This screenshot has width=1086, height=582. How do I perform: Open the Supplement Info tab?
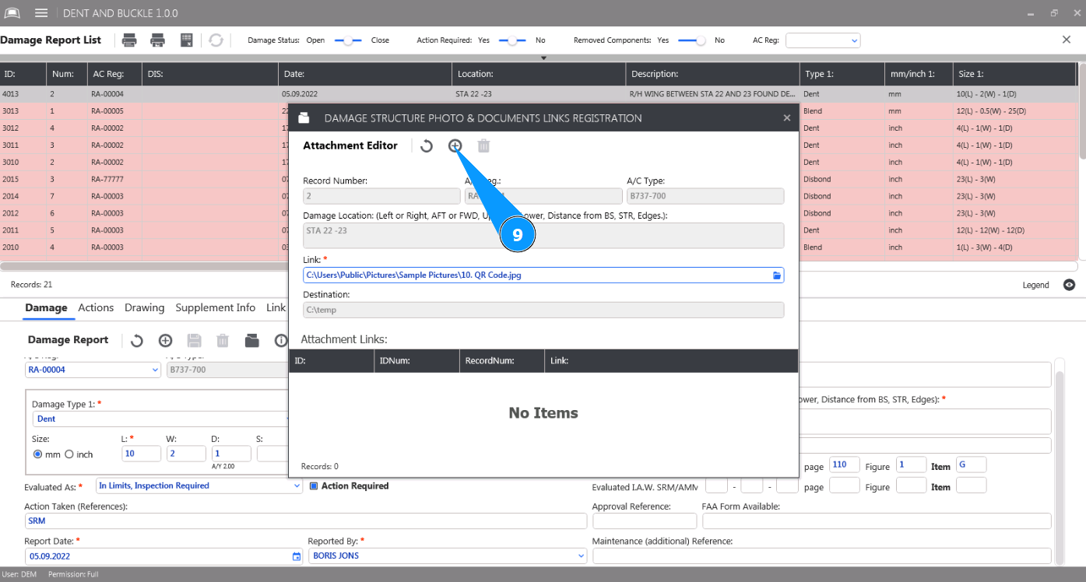click(216, 308)
